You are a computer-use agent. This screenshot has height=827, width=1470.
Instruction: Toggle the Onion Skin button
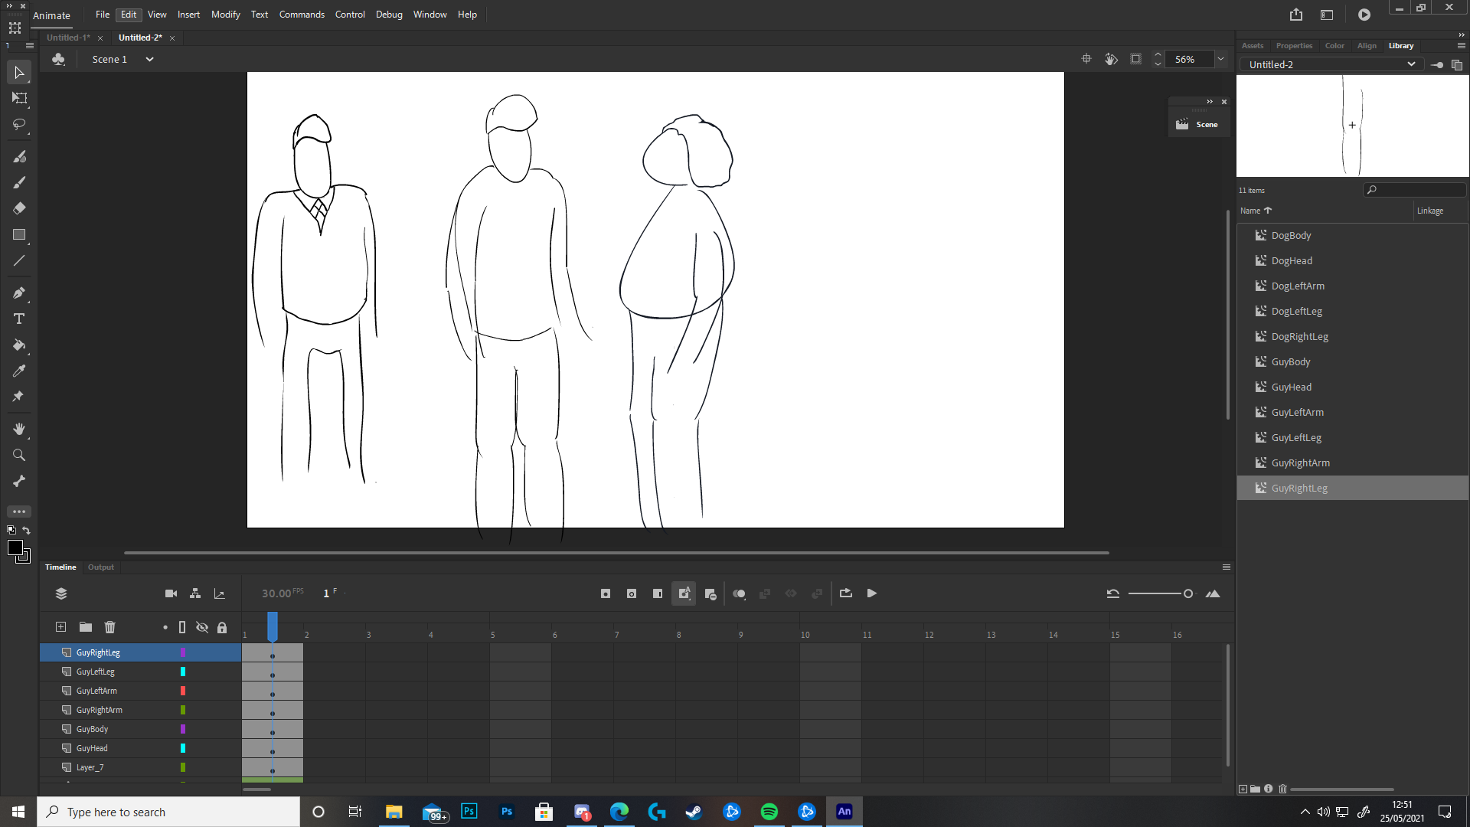(x=739, y=593)
